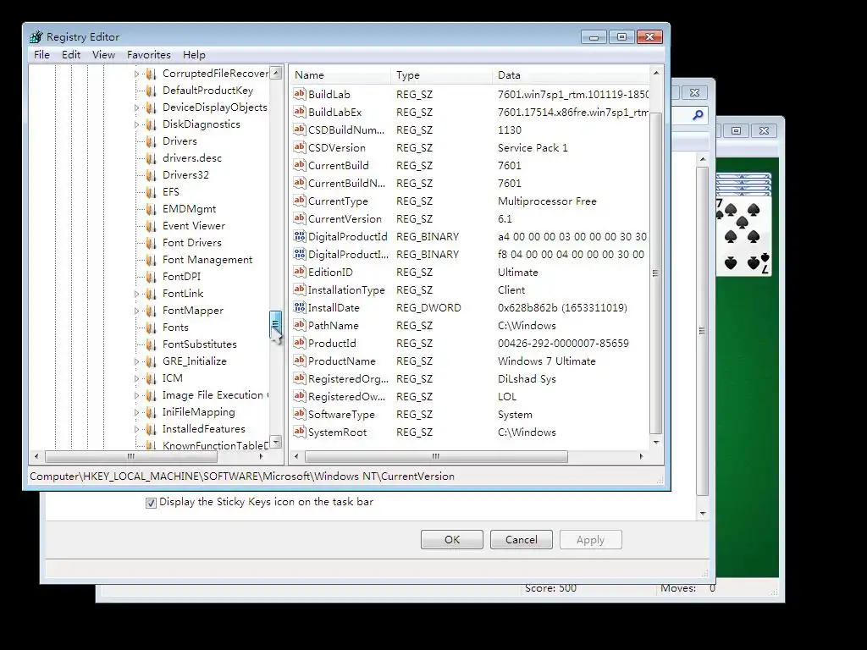Click the Font Management folder icon
Image resolution: width=867 pixels, height=650 pixels.
point(151,260)
